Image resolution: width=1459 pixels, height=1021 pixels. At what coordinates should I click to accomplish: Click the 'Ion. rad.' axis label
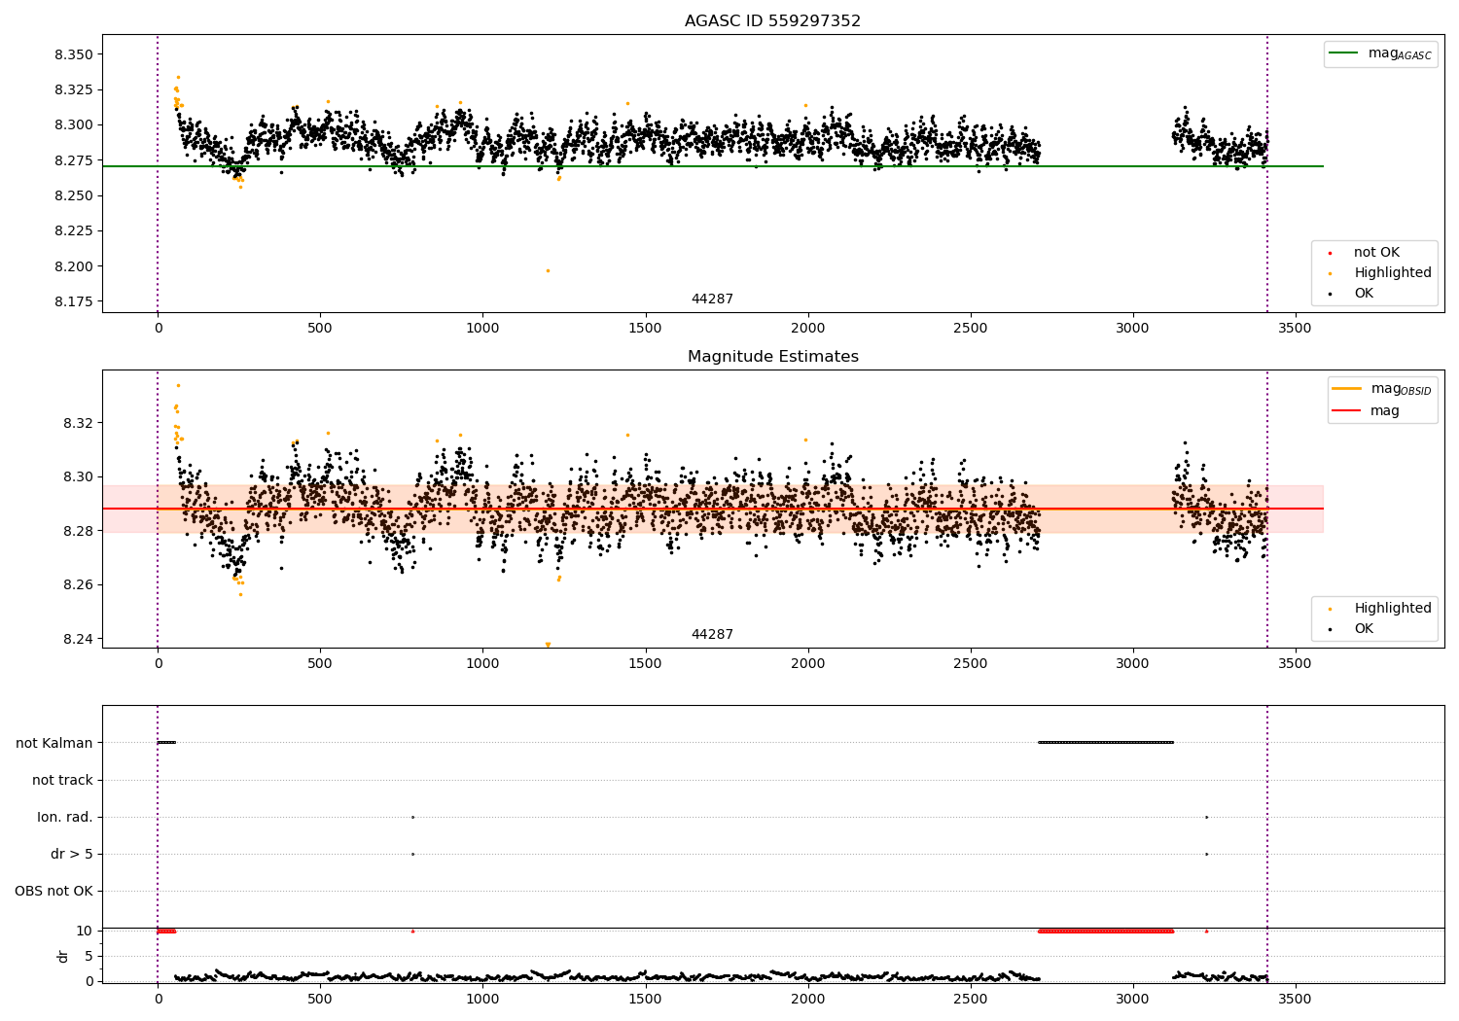click(x=65, y=817)
